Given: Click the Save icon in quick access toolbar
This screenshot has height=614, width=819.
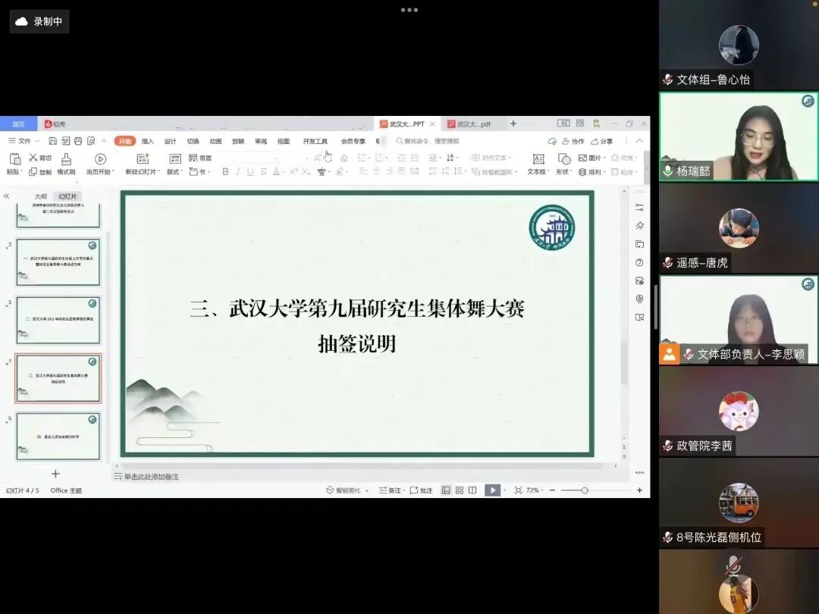Looking at the screenshot, I should (52, 141).
